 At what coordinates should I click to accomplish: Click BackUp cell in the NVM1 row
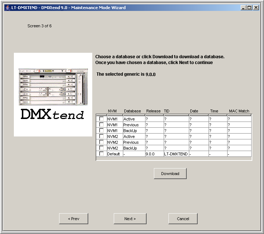134,131
